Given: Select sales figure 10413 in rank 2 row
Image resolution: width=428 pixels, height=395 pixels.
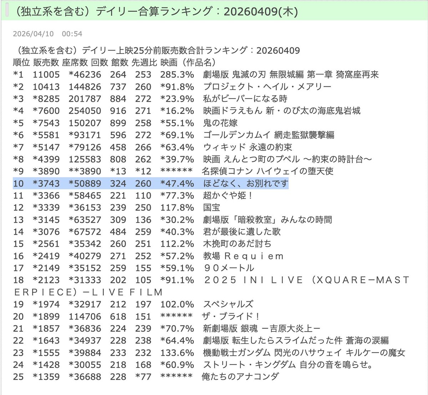Looking at the screenshot, I should pyautogui.click(x=46, y=87).
